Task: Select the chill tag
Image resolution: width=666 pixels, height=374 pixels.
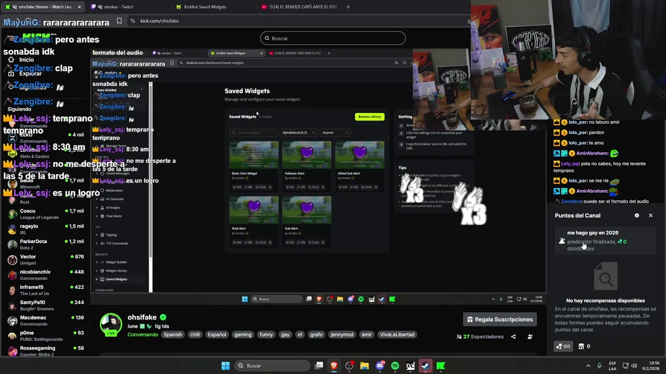Action: coord(195,335)
